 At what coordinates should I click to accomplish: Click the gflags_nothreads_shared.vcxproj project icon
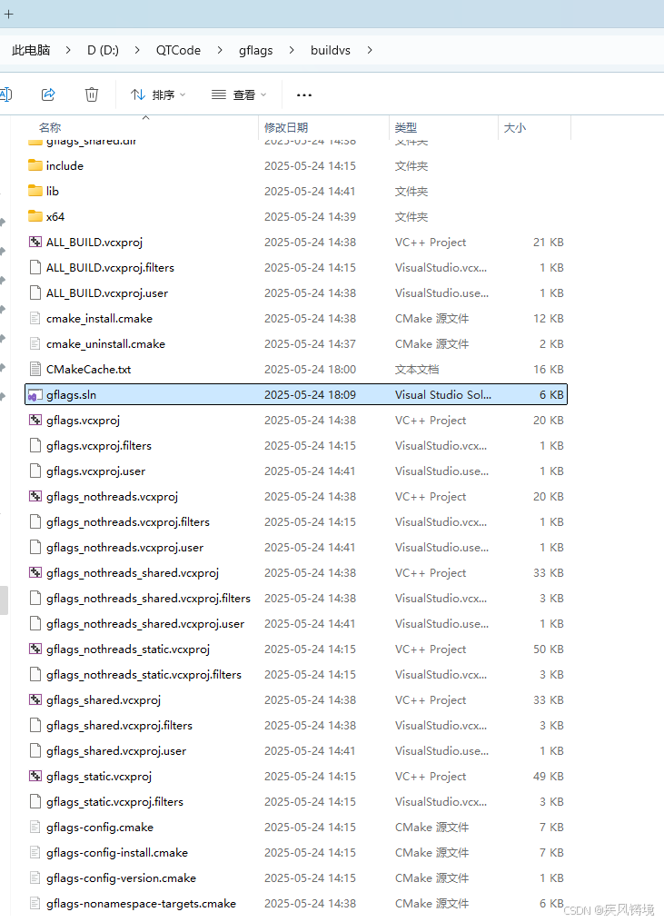(35, 572)
